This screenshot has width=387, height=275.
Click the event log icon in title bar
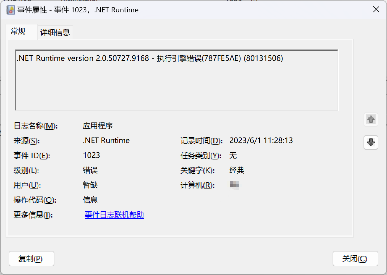point(11,10)
